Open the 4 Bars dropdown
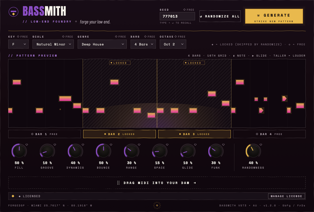The height and width of the screenshot is (212, 314). [143, 44]
